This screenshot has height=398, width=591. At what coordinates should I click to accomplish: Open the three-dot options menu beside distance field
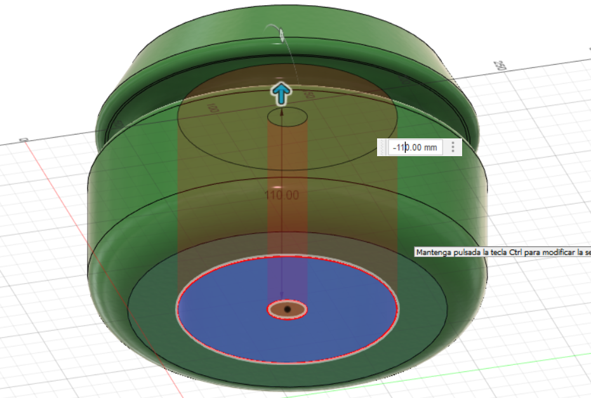click(x=453, y=147)
